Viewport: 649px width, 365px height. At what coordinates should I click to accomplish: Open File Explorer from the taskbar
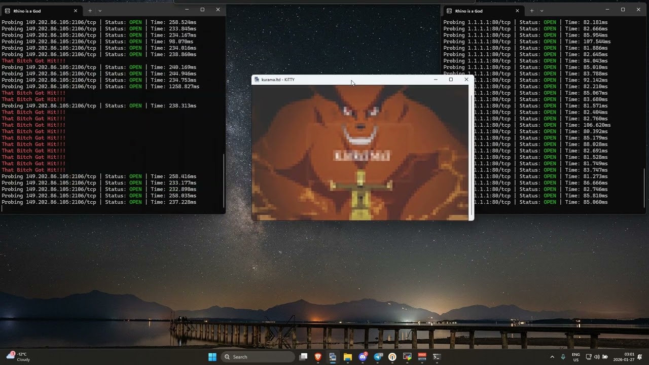click(348, 357)
